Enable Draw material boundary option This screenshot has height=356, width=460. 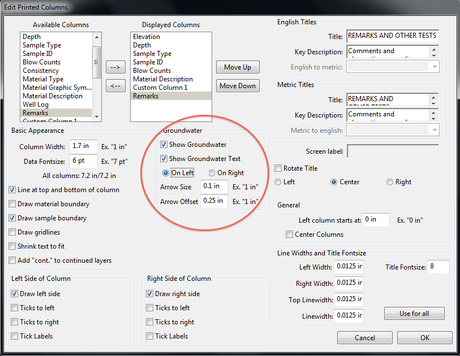click(x=12, y=204)
